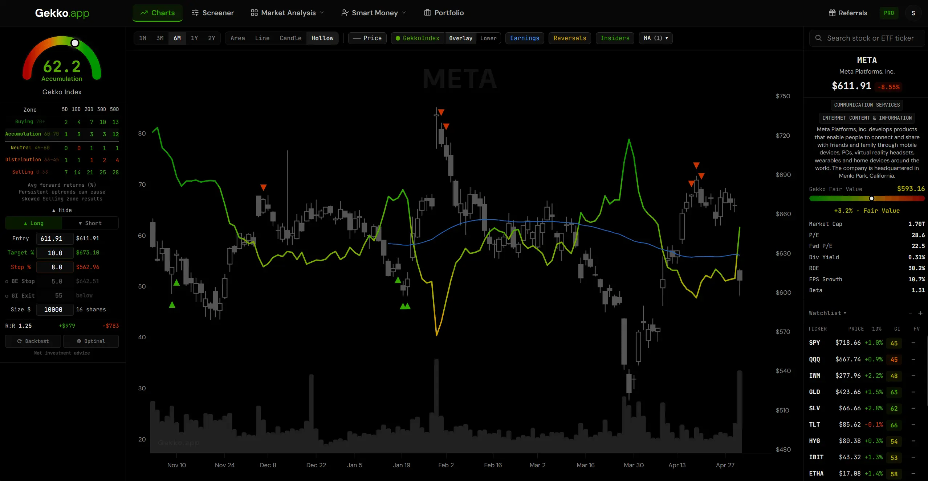Open the Charts tab
Viewport: 928px width, 481px height.
coord(157,13)
